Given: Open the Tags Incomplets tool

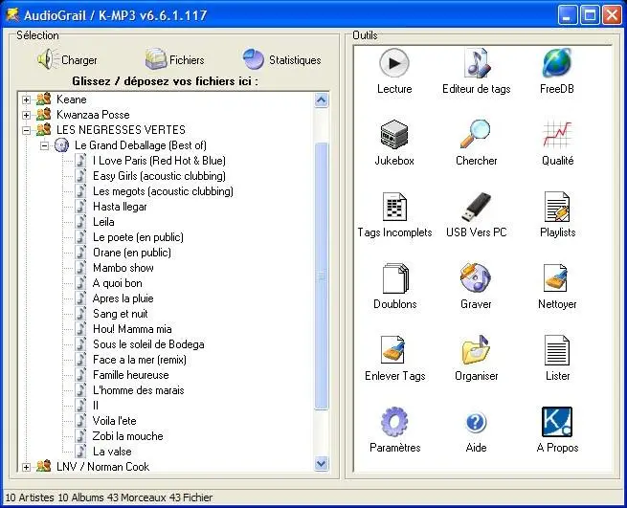Looking at the screenshot, I should coord(394,214).
